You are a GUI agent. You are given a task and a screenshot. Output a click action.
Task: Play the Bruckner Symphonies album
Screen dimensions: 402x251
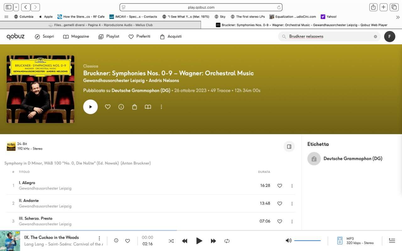pyautogui.click(x=90, y=107)
